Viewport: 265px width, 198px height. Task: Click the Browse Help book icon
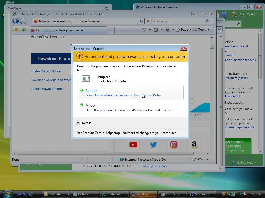(224, 14)
